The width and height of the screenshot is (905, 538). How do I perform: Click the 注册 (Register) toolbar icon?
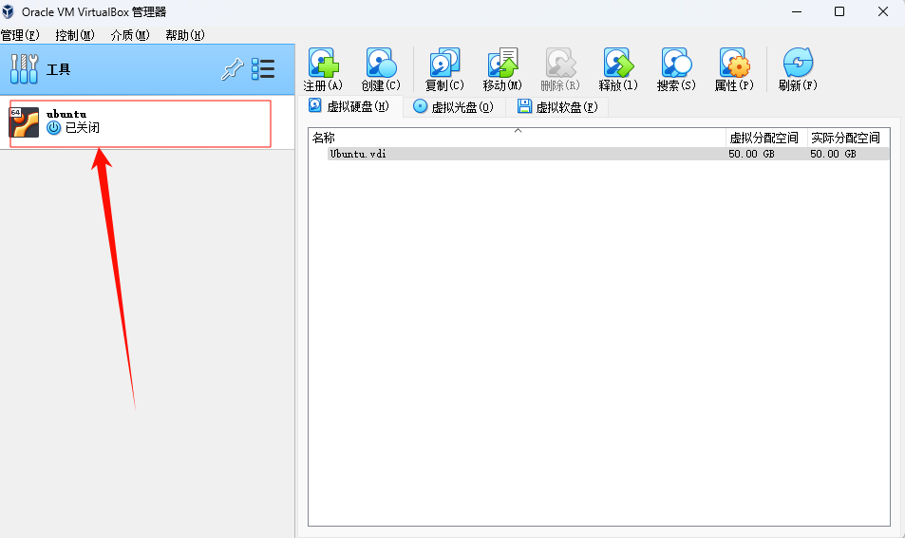pyautogui.click(x=323, y=65)
